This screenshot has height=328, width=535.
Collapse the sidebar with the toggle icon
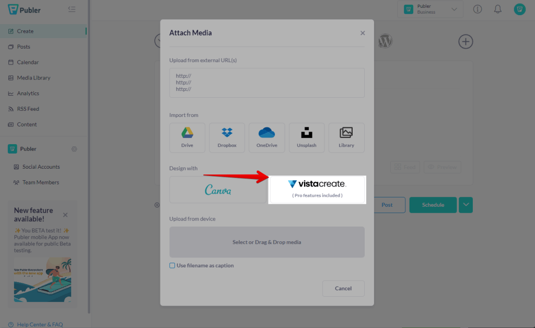click(x=72, y=9)
